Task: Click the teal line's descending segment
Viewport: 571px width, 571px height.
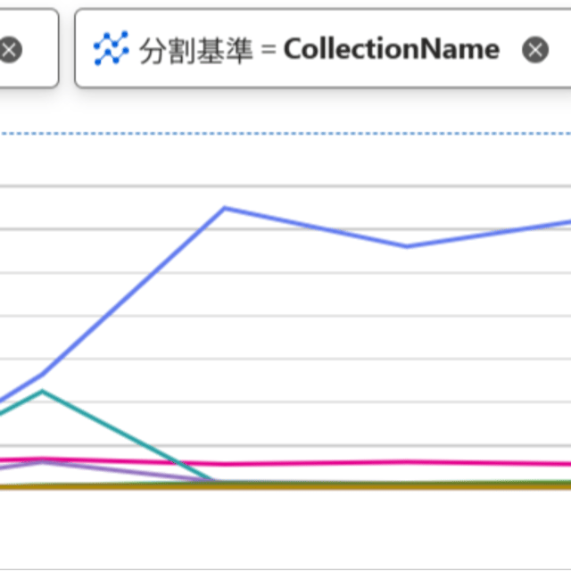Action: pyautogui.click(x=125, y=435)
